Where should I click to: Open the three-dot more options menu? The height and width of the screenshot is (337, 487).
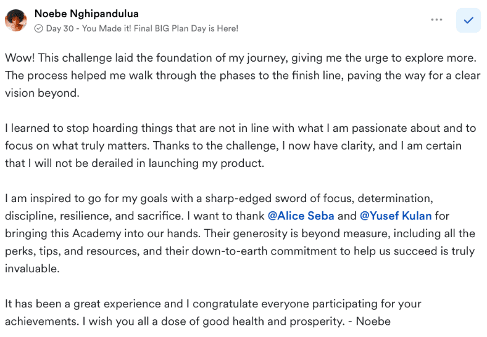point(437,20)
